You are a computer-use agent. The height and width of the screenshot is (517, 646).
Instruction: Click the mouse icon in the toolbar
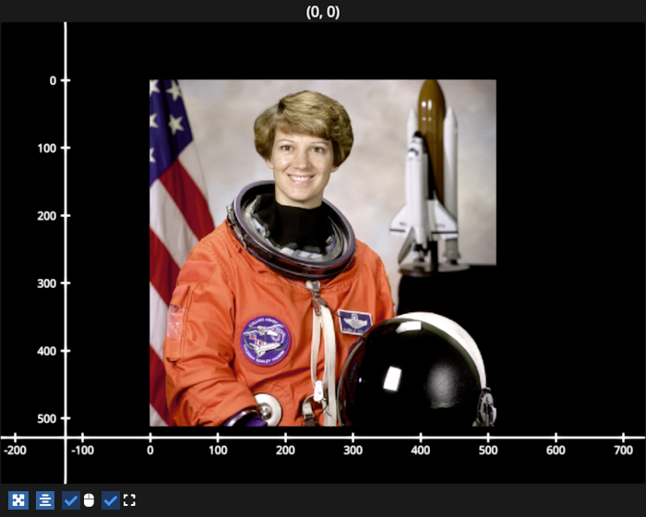coord(89,500)
